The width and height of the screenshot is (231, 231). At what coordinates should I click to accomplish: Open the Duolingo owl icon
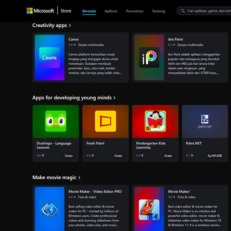(x=56, y=121)
